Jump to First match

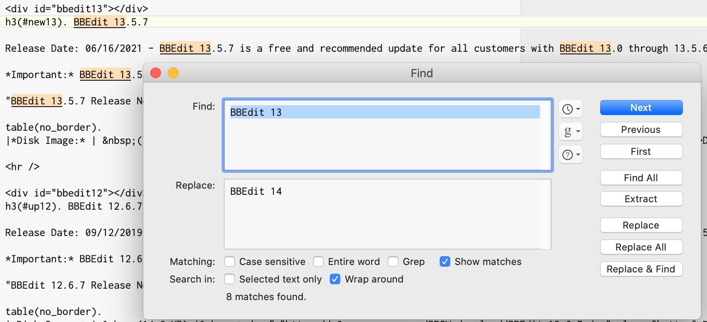pyautogui.click(x=641, y=152)
